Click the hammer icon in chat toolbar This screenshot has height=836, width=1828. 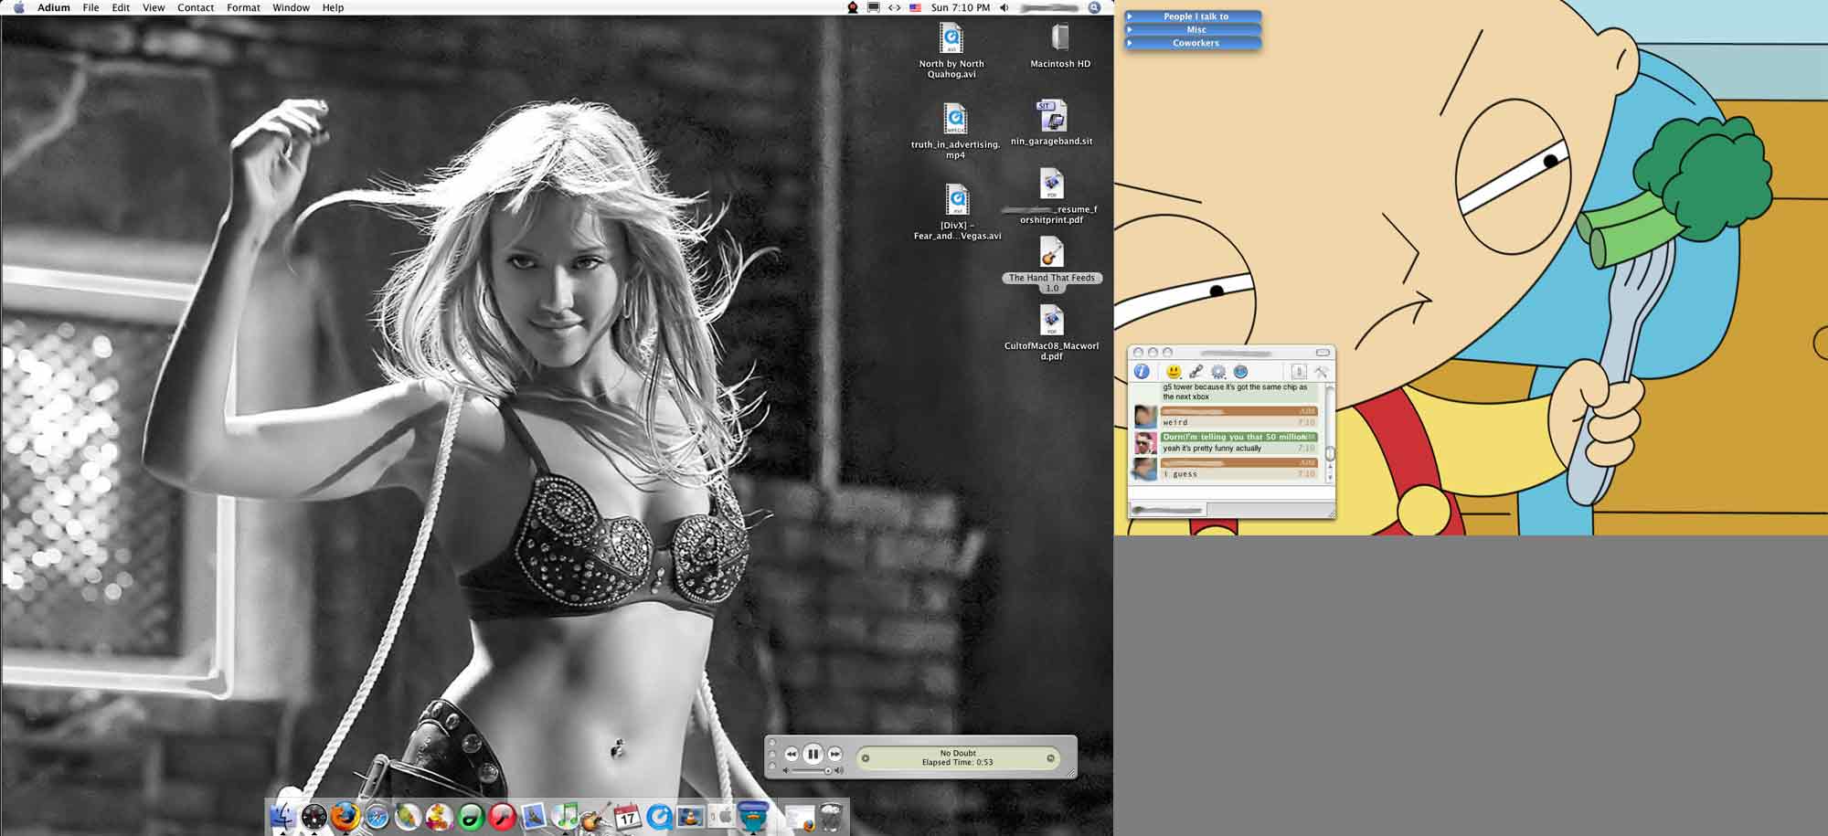1321,371
